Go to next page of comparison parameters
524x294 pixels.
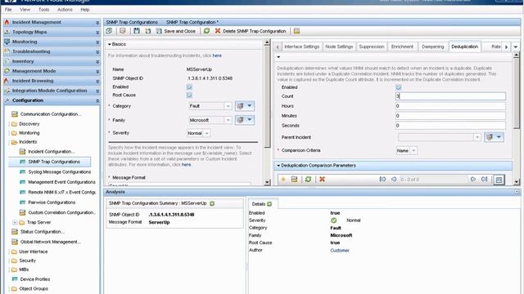[x=473, y=180]
